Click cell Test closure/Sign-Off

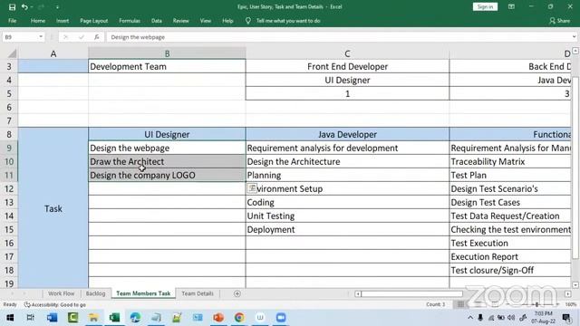[510, 270]
